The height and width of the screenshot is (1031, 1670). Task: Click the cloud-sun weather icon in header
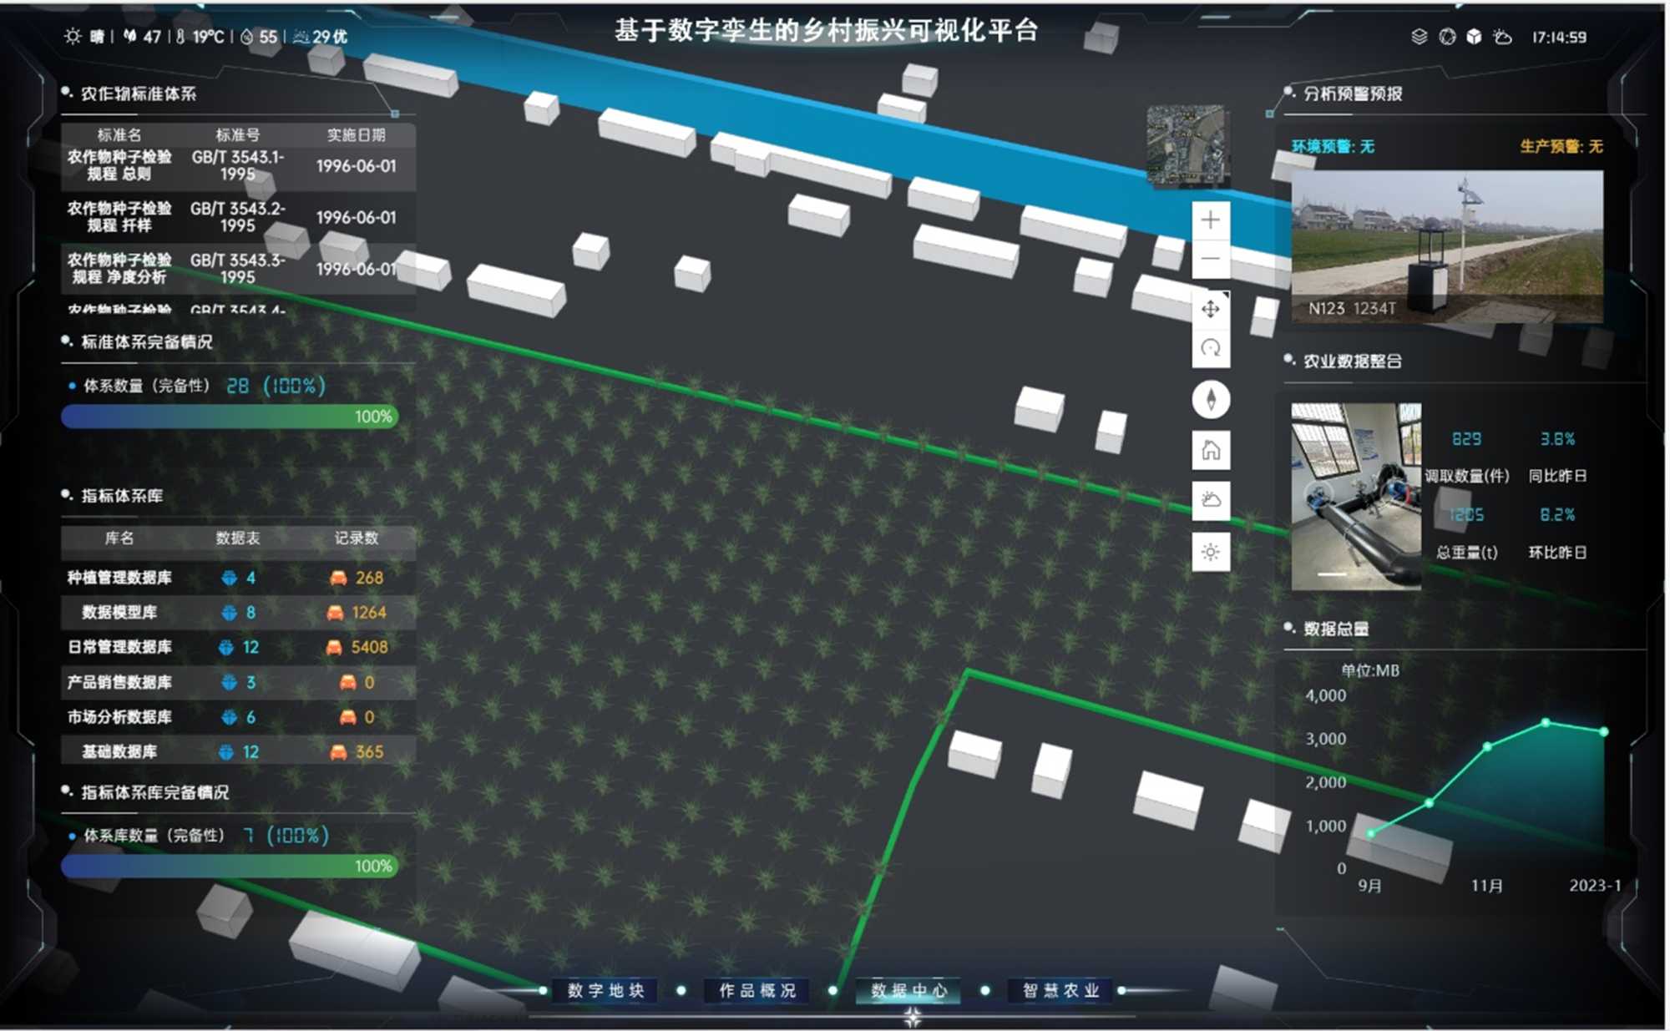coord(1502,37)
